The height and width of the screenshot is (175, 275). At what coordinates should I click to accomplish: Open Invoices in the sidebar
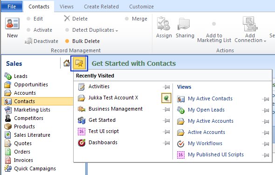point(19,160)
